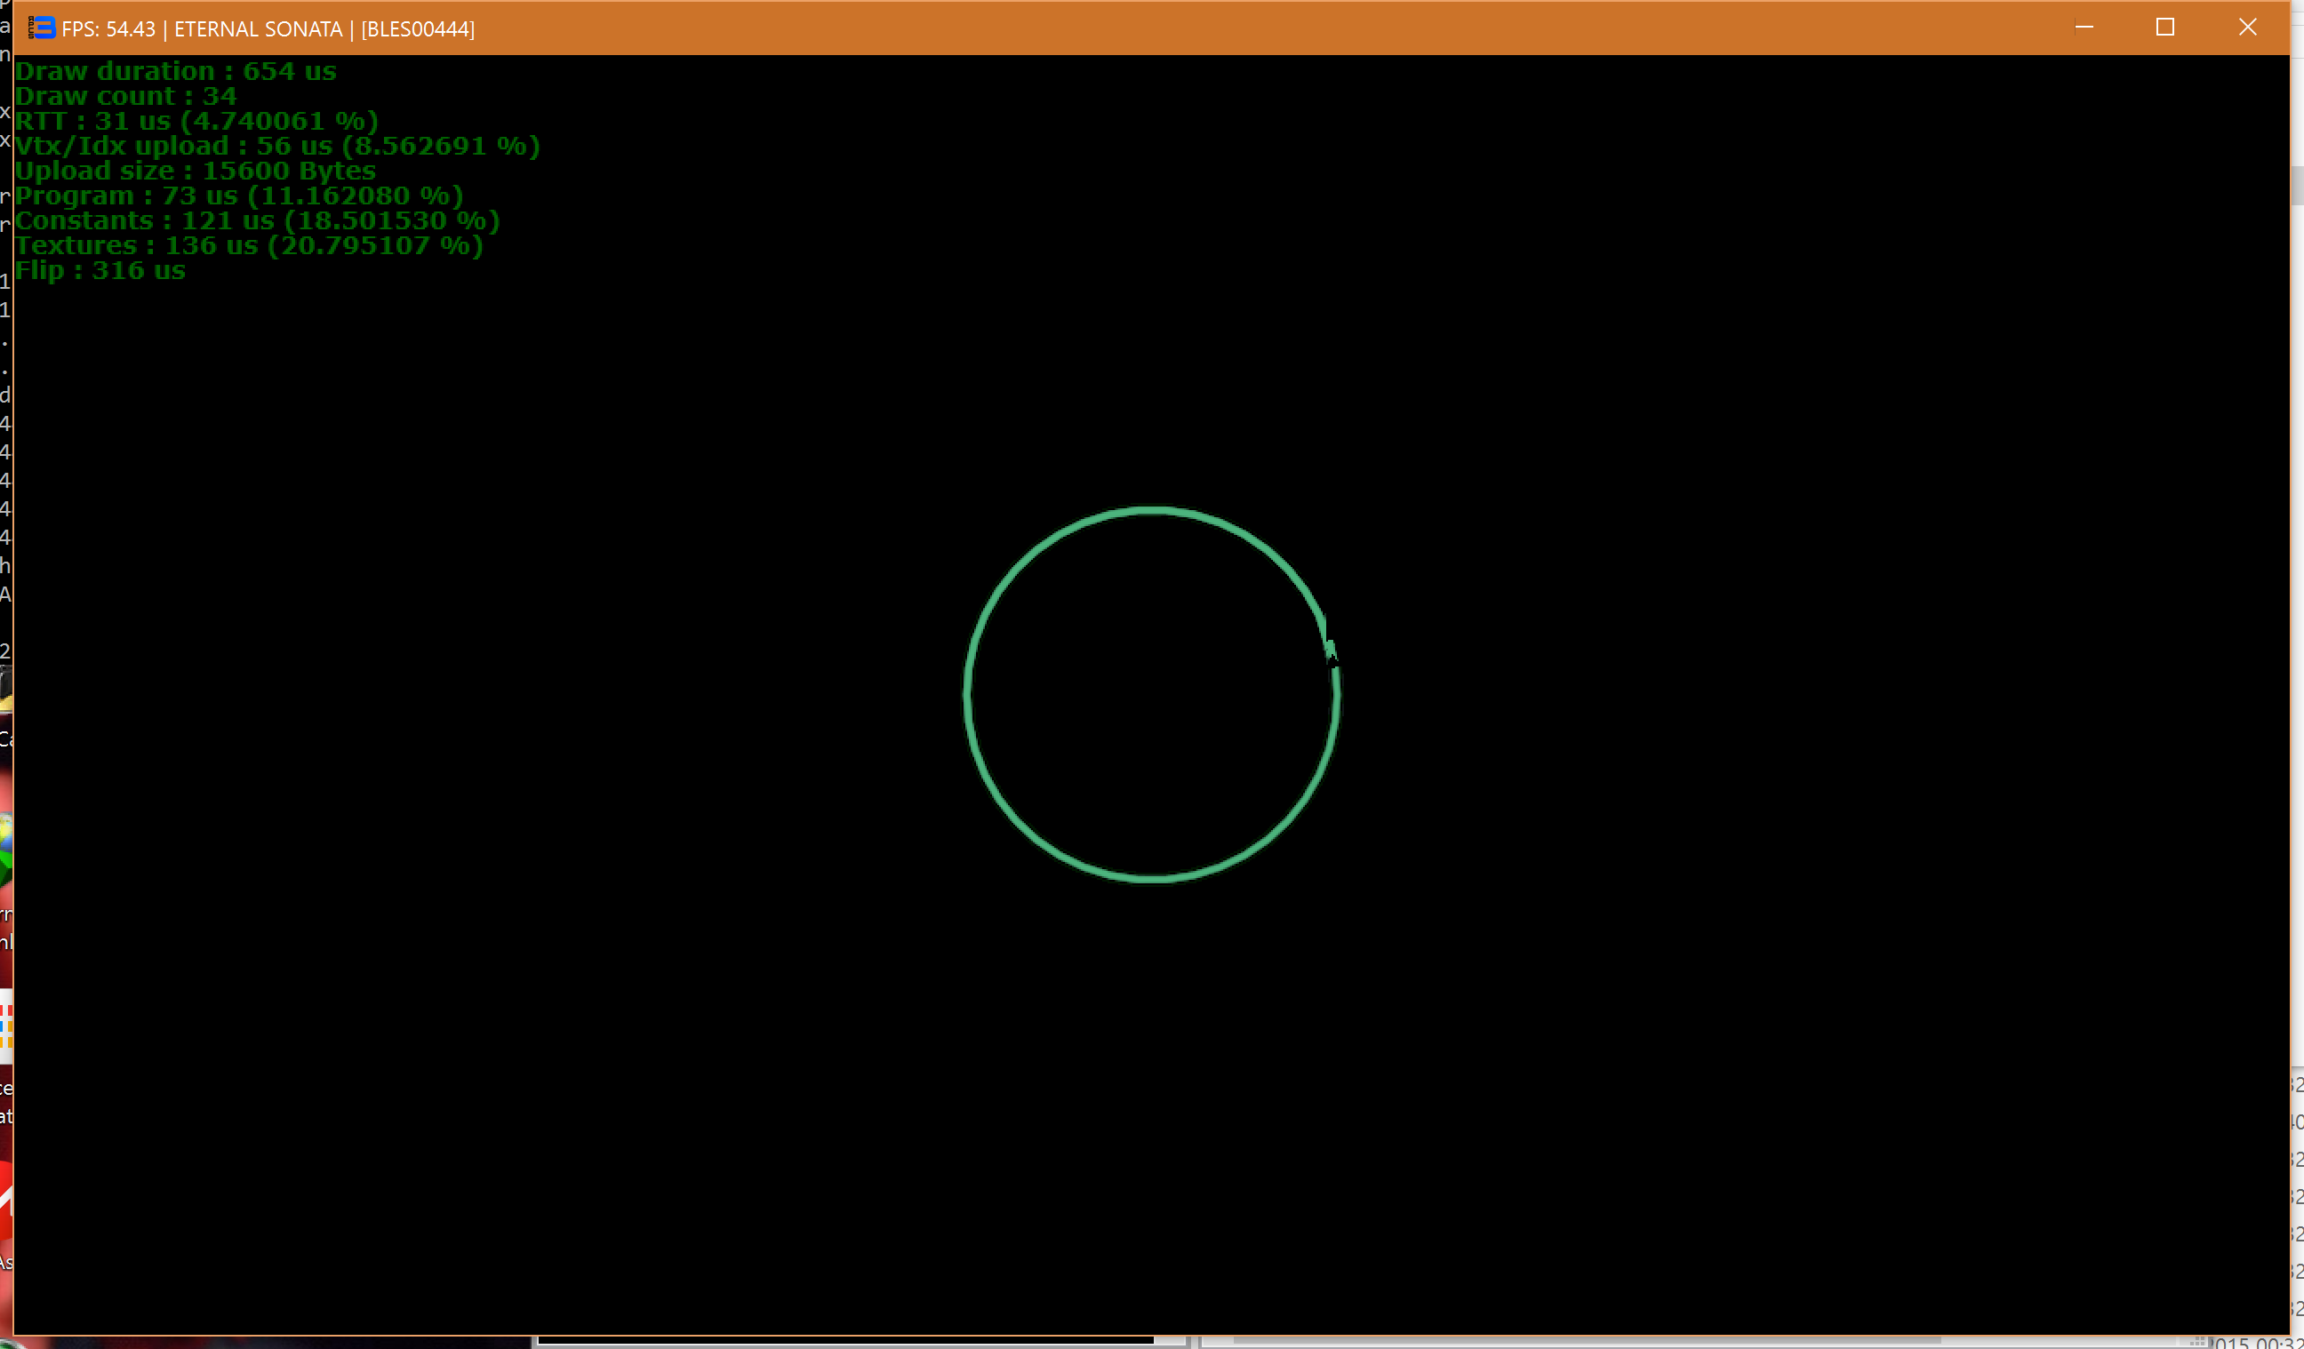Click the vertical scrollbar thumb behind the window

[2297, 186]
